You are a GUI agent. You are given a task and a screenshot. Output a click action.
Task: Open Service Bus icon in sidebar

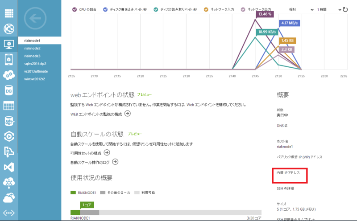pos(9,151)
